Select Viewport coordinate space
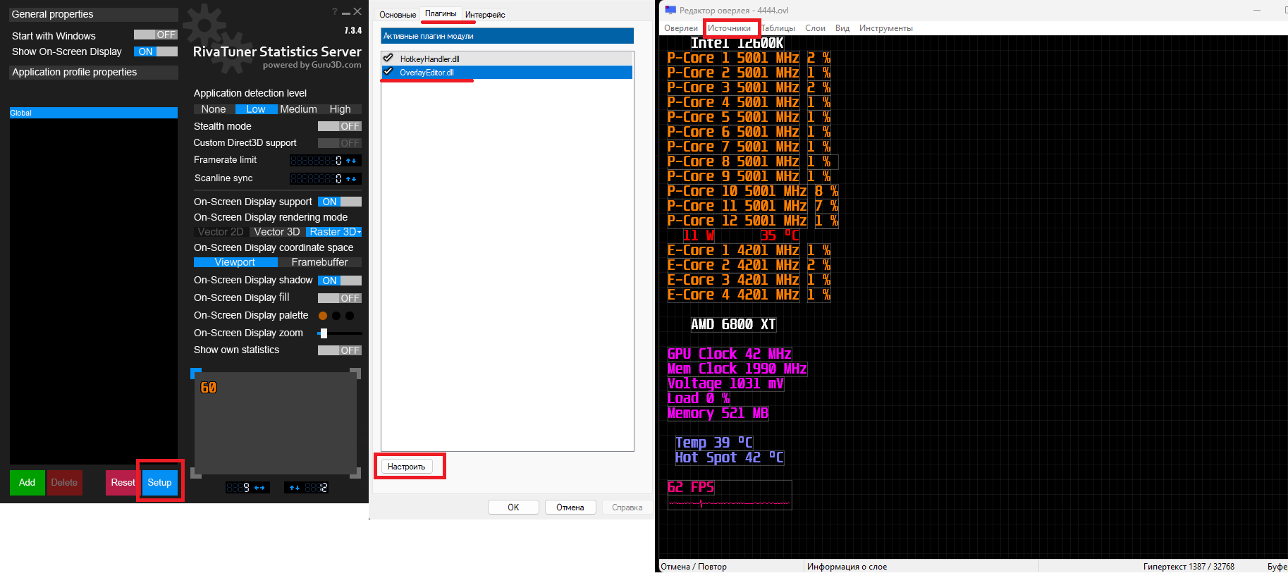Screen dimensions: 1288x578 click(235, 262)
